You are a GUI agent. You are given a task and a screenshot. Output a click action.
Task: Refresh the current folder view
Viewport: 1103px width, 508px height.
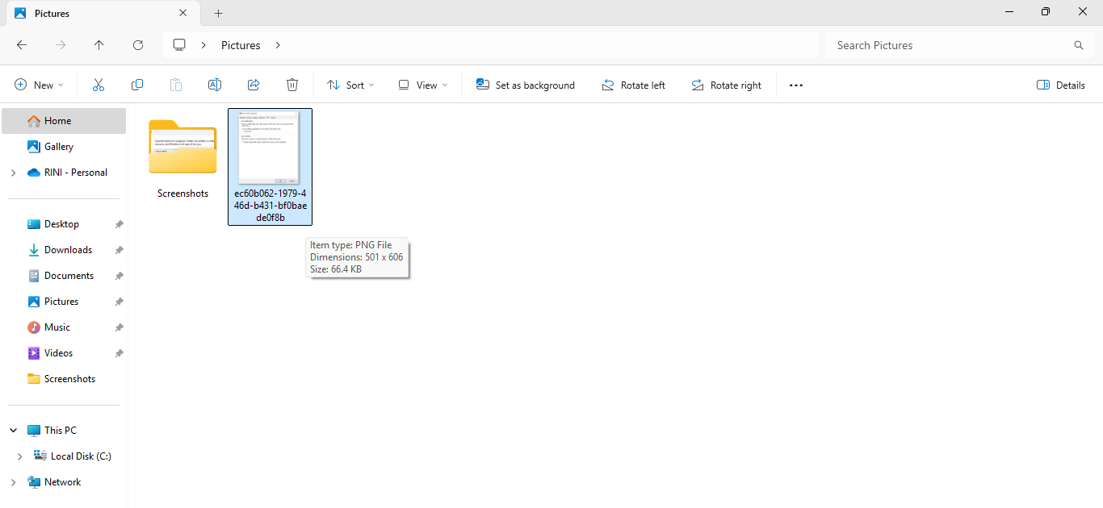[x=138, y=45]
